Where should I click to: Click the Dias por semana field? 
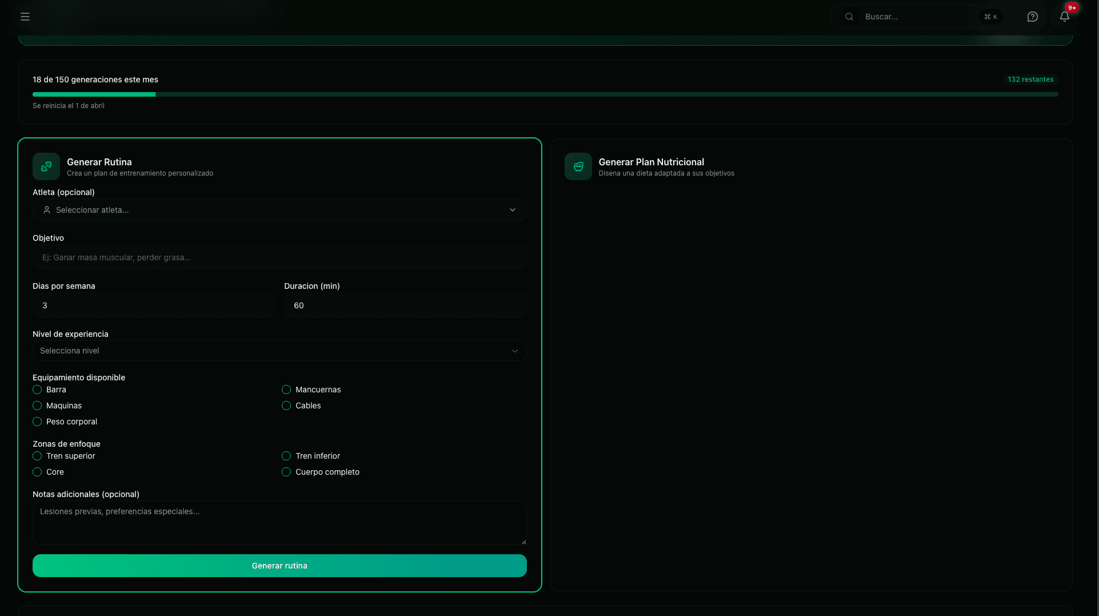pyautogui.click(x=153, y=305)
